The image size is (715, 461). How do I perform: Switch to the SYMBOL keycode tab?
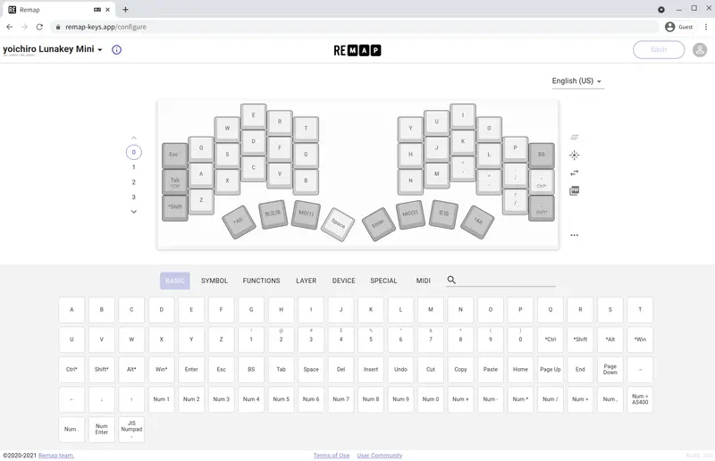[x=214, y=281]
